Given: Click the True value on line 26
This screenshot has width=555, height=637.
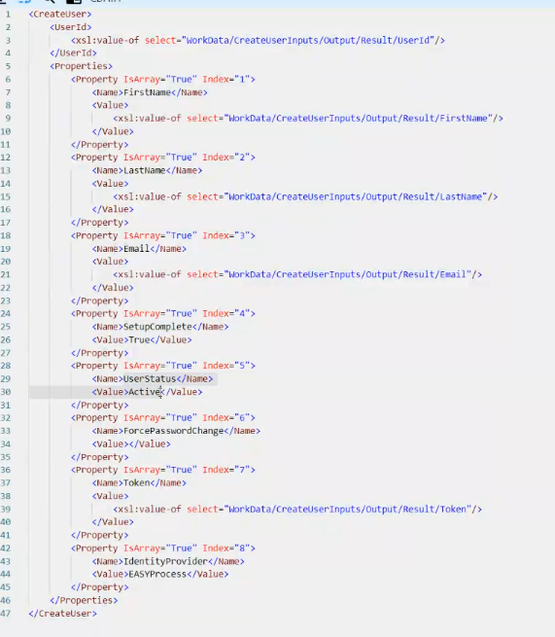Looking at the screenshot, I should point(139,339).
